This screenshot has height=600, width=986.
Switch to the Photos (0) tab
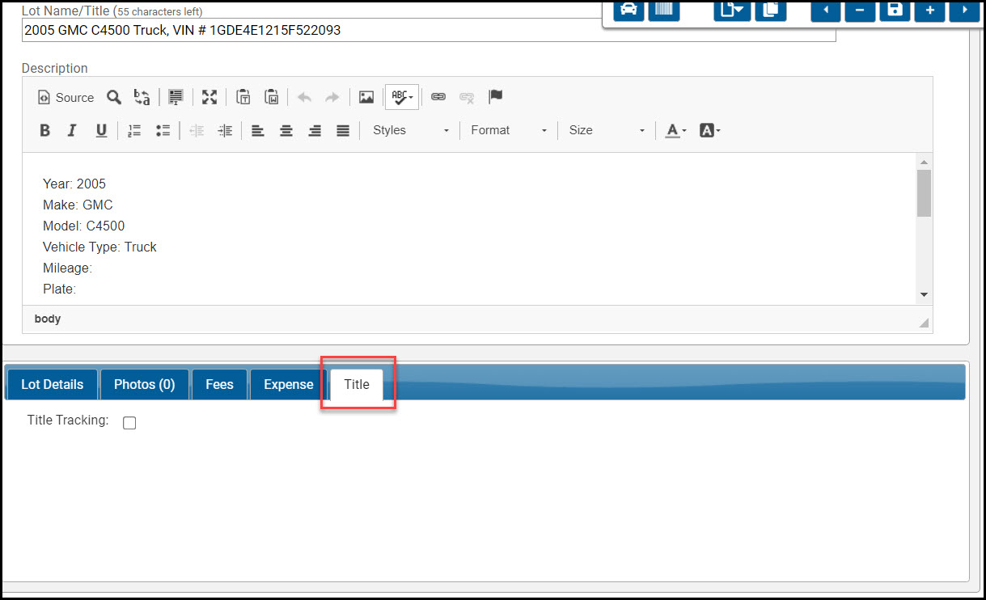pos(144,384)
